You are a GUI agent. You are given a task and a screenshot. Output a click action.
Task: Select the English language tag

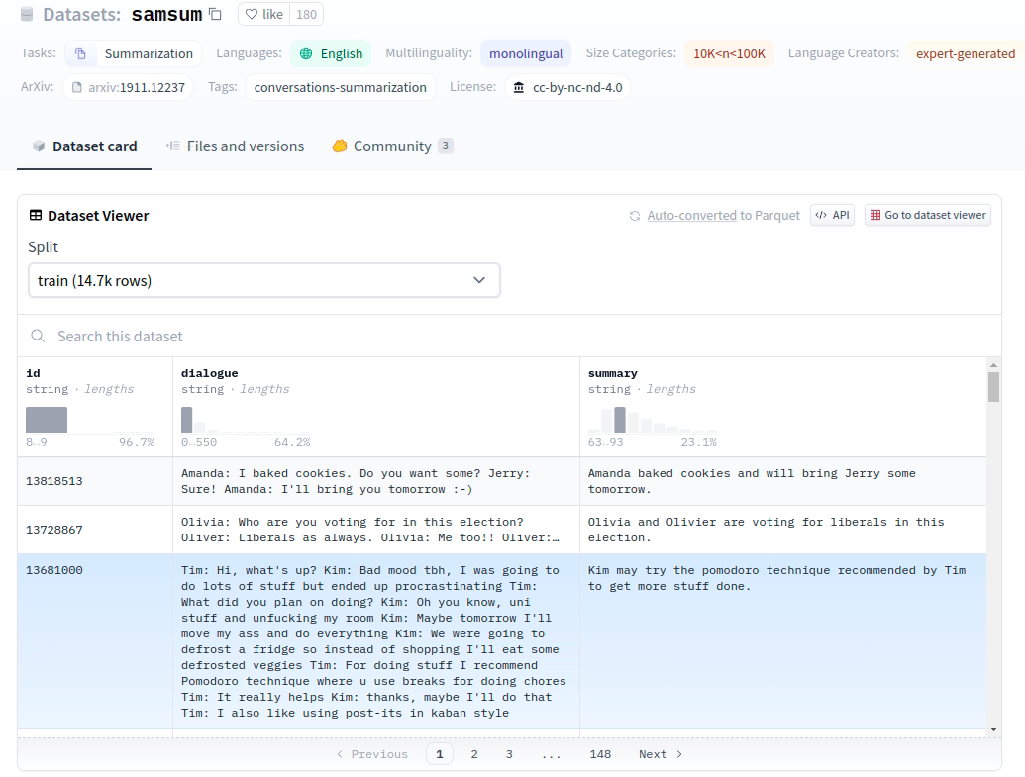tap(331, 53)
